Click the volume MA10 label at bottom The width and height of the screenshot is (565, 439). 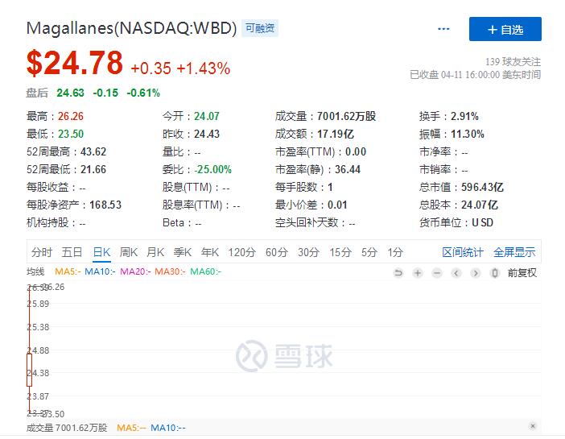coord(168,428)
